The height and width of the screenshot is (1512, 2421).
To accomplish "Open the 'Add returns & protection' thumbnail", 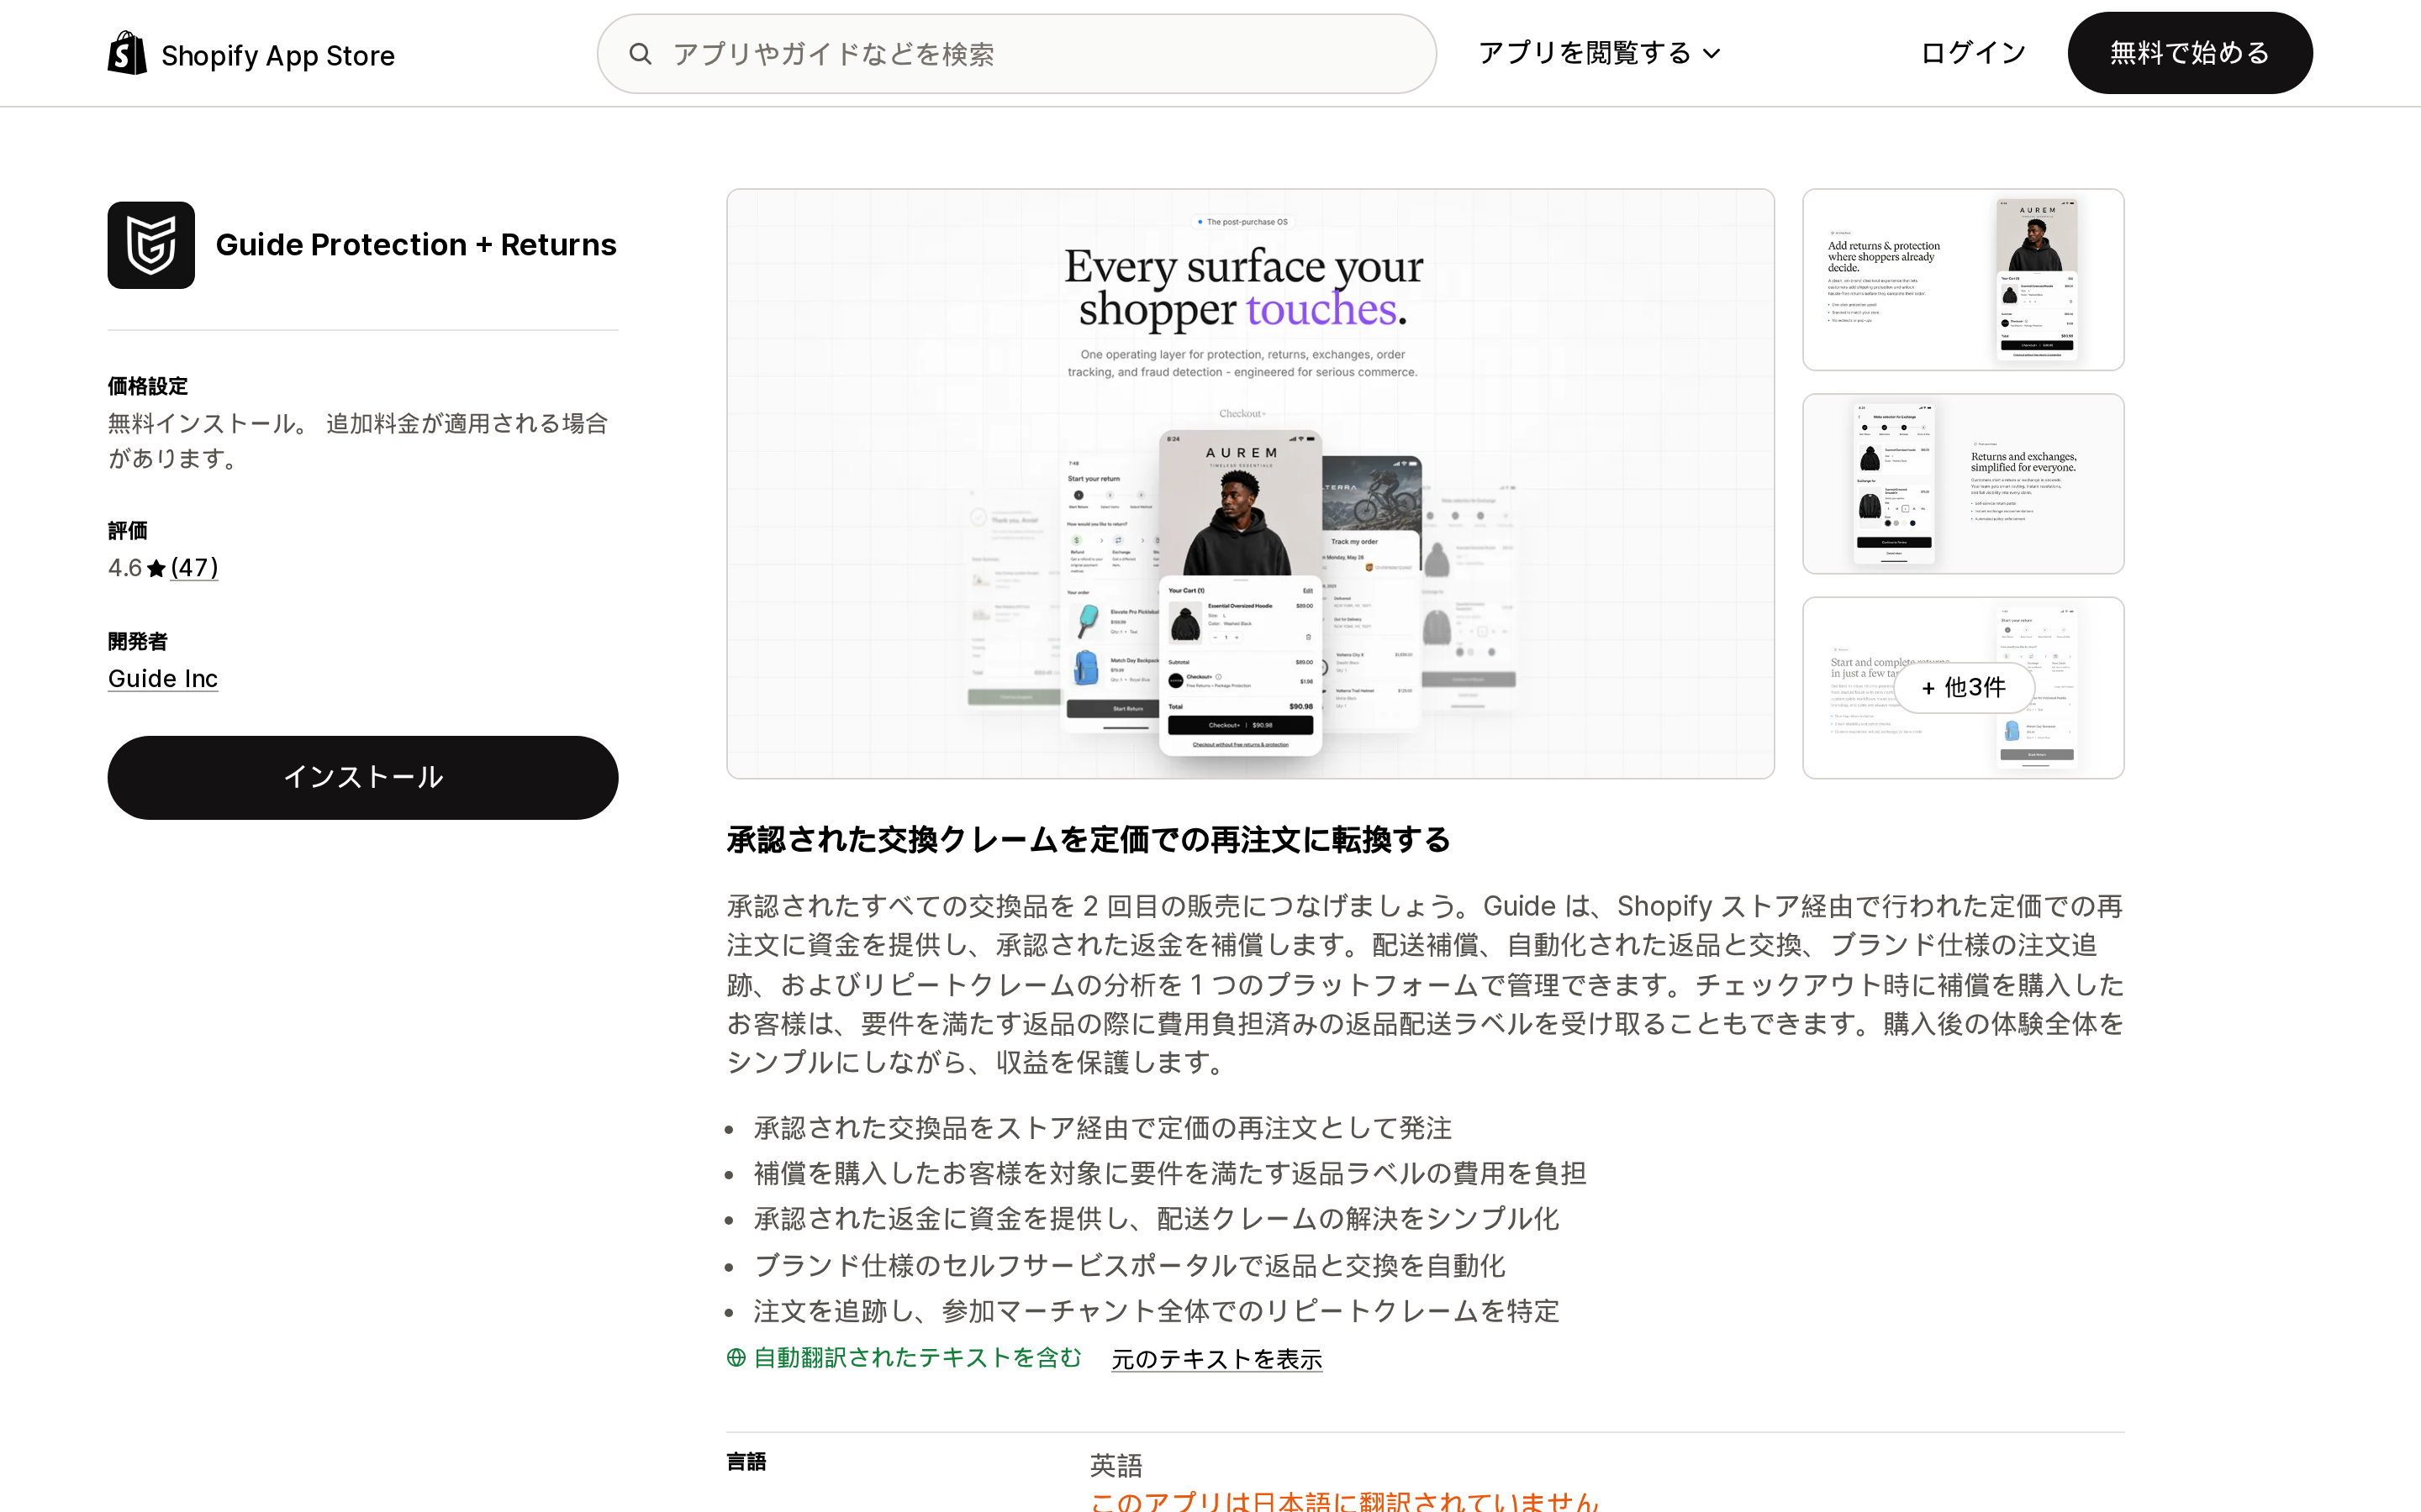I will coord(1963,280).
